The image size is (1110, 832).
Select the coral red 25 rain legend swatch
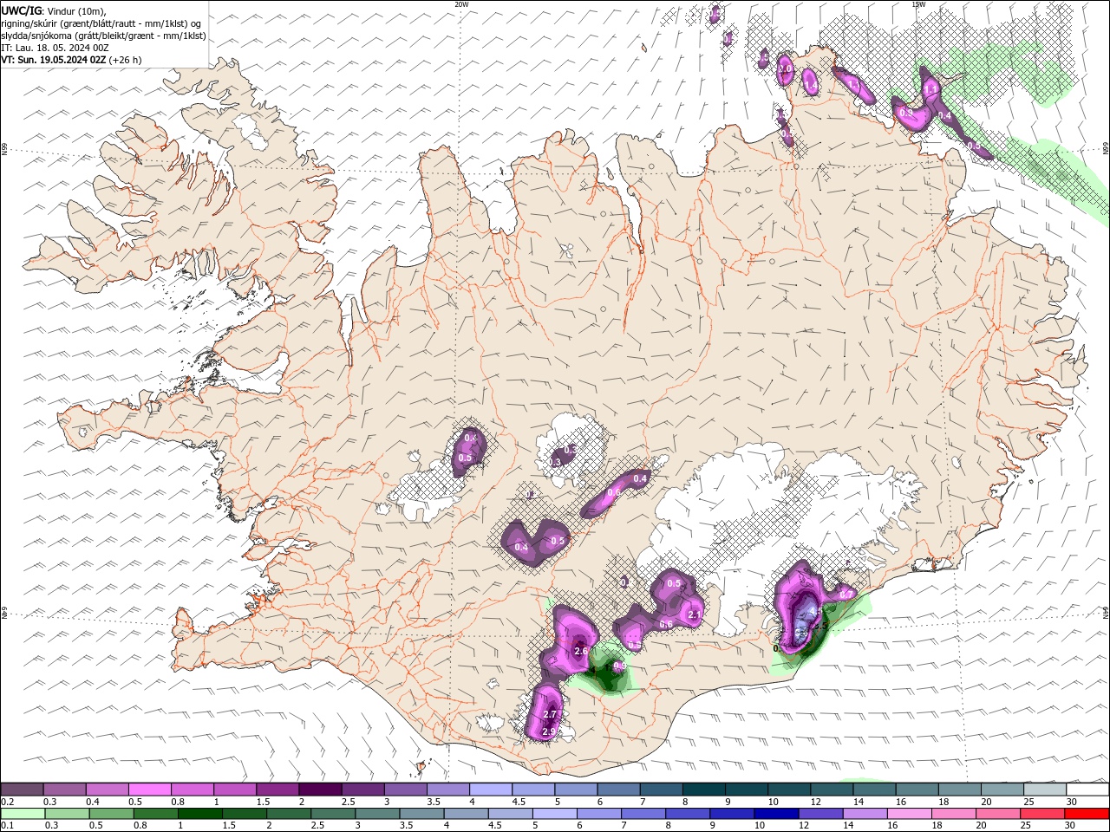1041,814
